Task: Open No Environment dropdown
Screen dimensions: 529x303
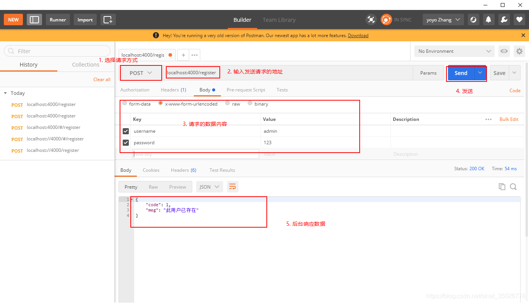Action: pyautogui.click(x=454, y=51)
